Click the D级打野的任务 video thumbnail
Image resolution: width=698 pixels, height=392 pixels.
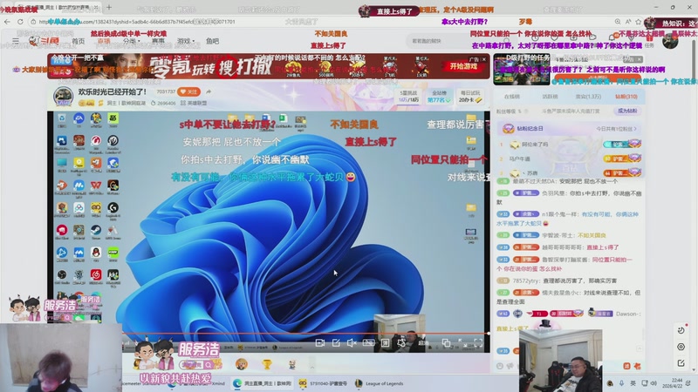(x=521, y=69)
